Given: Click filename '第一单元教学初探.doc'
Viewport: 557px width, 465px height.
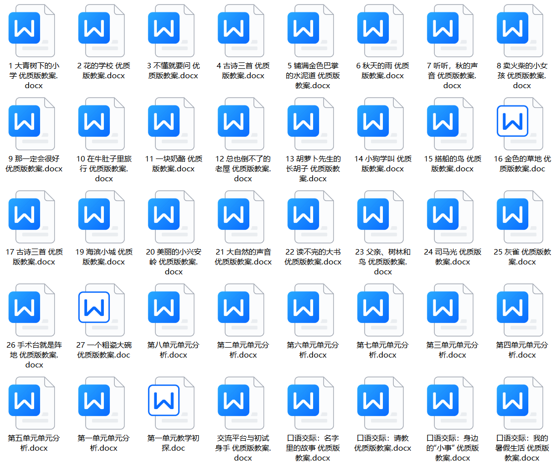Looking at the screenshot, I should 173,443.
